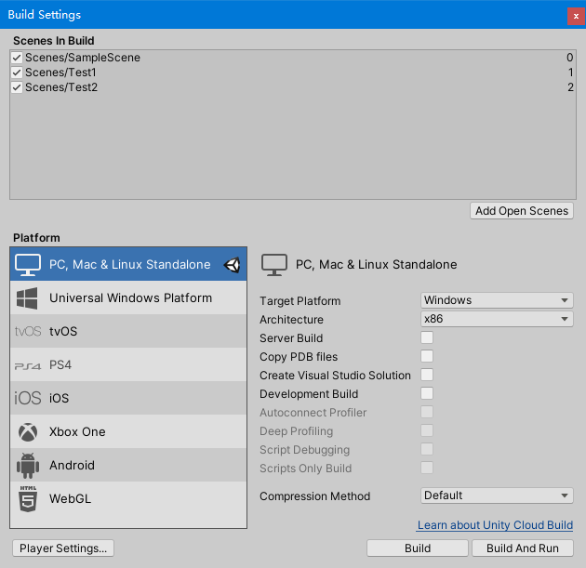Screen dimensions: 586x568
Task: Uncheck the Scenes/Test1 checkbox
Action: pyautogui.click(x=17, y=73)
